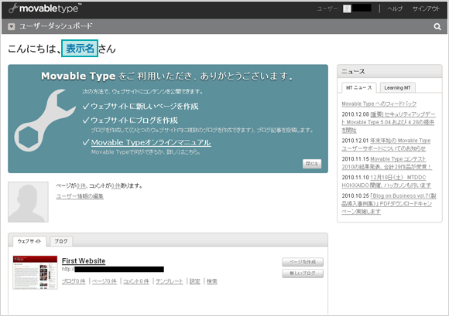Open the 2010.11.10 MTDDC HOKKAIDO news
The width and height of the screenshot is (449, 316).
[x=386, y=182]
